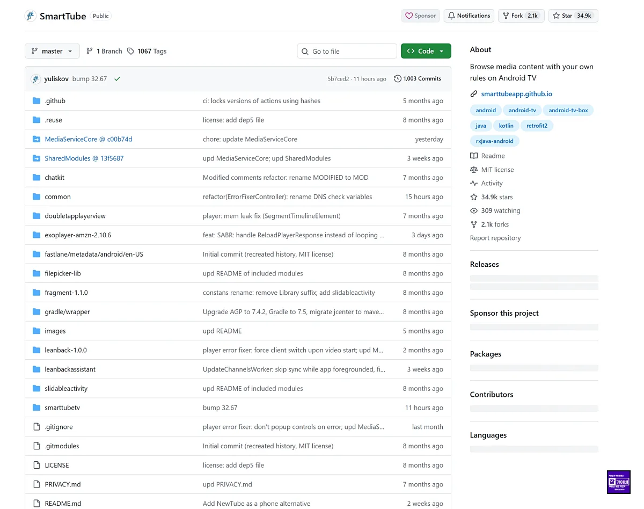Select the android-tv topic tag
The height and width of the screenshot is (509, 644).
tap(522, 111)
